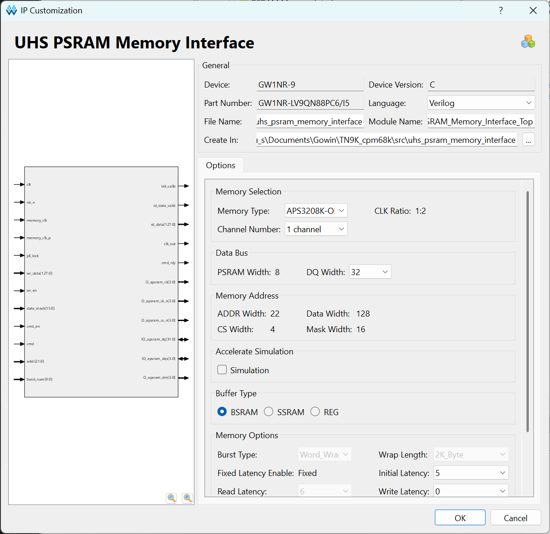Click the burst_num[9:0] port label
Image resolution: width=550 pixels, height=534 pixels.
coord(39,379)
